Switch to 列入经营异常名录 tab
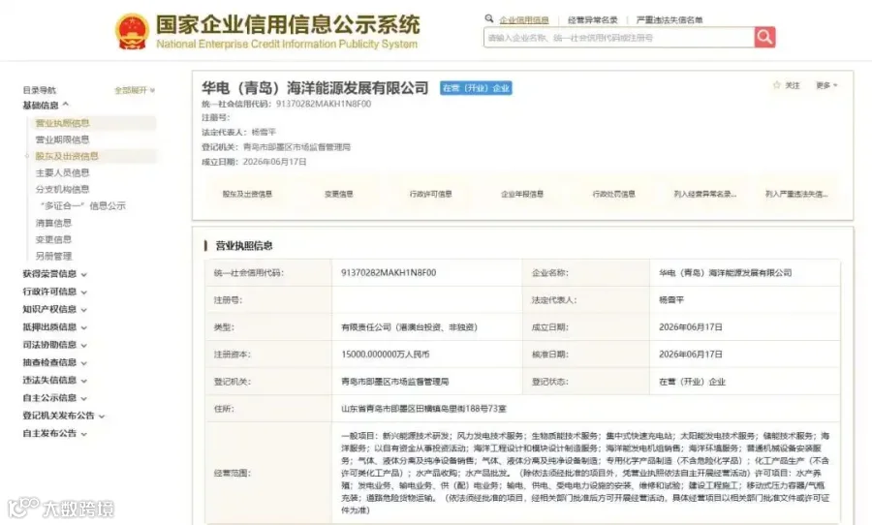This screenshot has height=525, width=872. pos(705,194)
